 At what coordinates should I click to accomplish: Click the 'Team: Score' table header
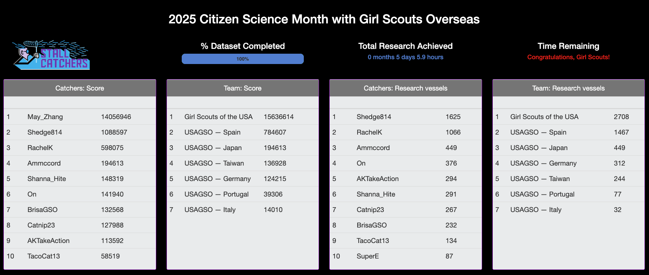[243, 88]
